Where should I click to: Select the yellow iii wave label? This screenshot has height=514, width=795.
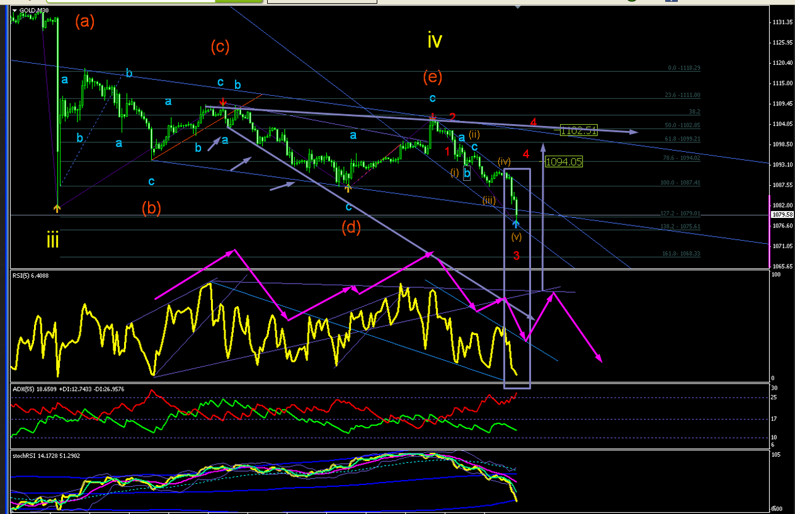click(x=53, y=240)
